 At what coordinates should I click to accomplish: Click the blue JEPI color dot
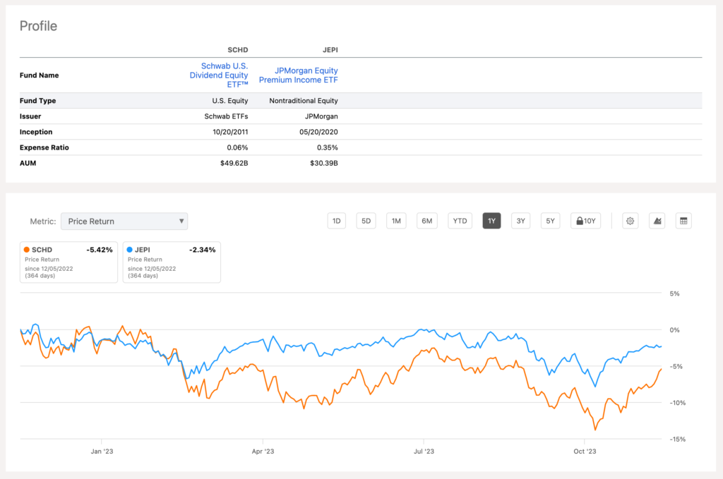click(130, 250)
